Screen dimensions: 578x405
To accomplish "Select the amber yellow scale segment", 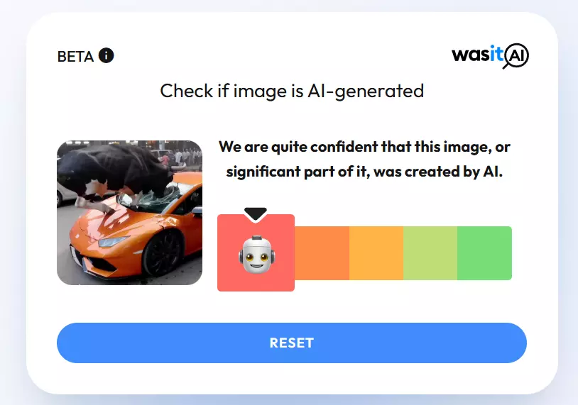I will pyautogui.click(x=376, y=253).
